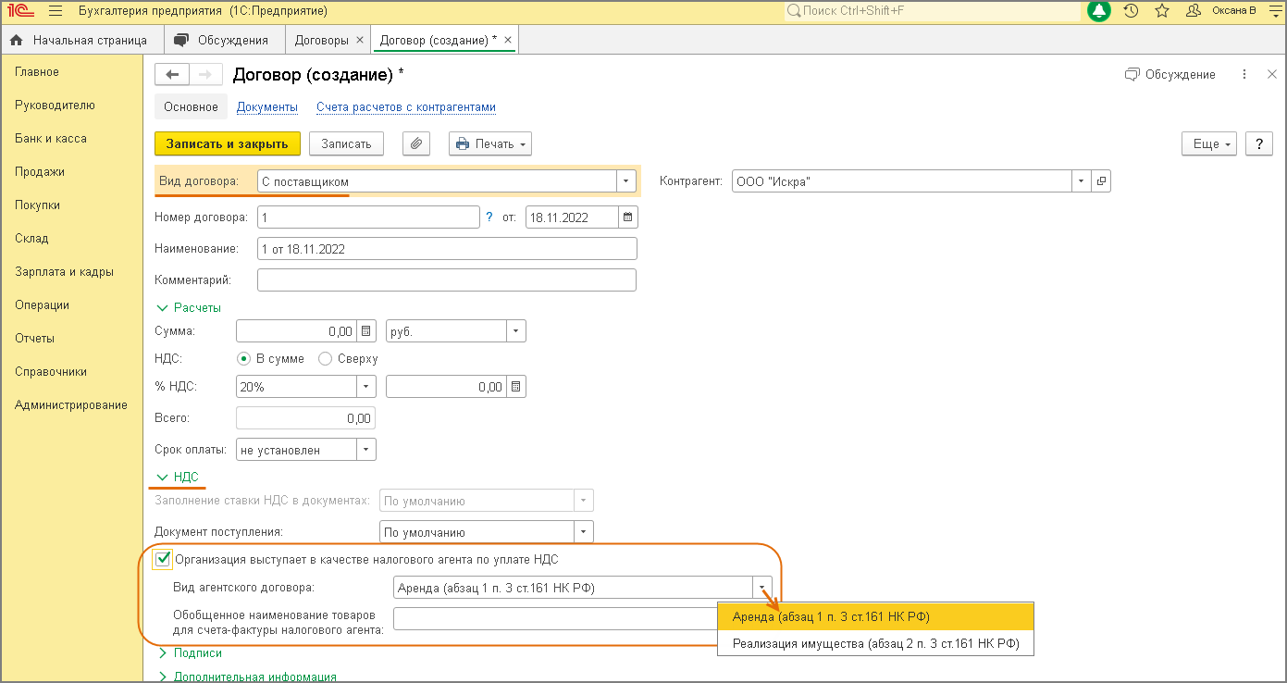
Task: Open the % НДС 20% dropdown
Action: 367,387
